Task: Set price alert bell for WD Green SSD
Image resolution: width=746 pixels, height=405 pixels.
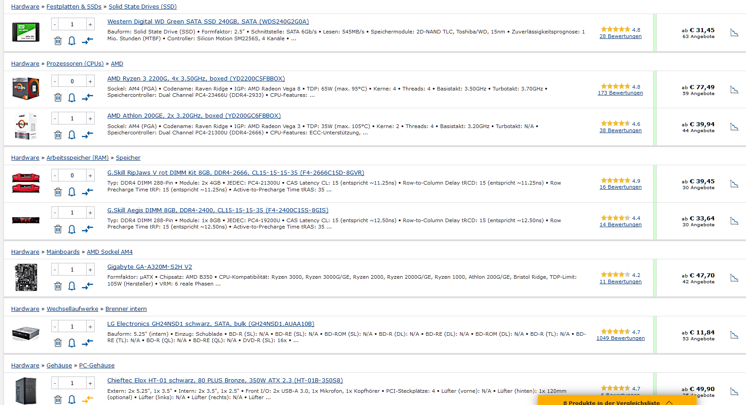Action: click(72, 41)
